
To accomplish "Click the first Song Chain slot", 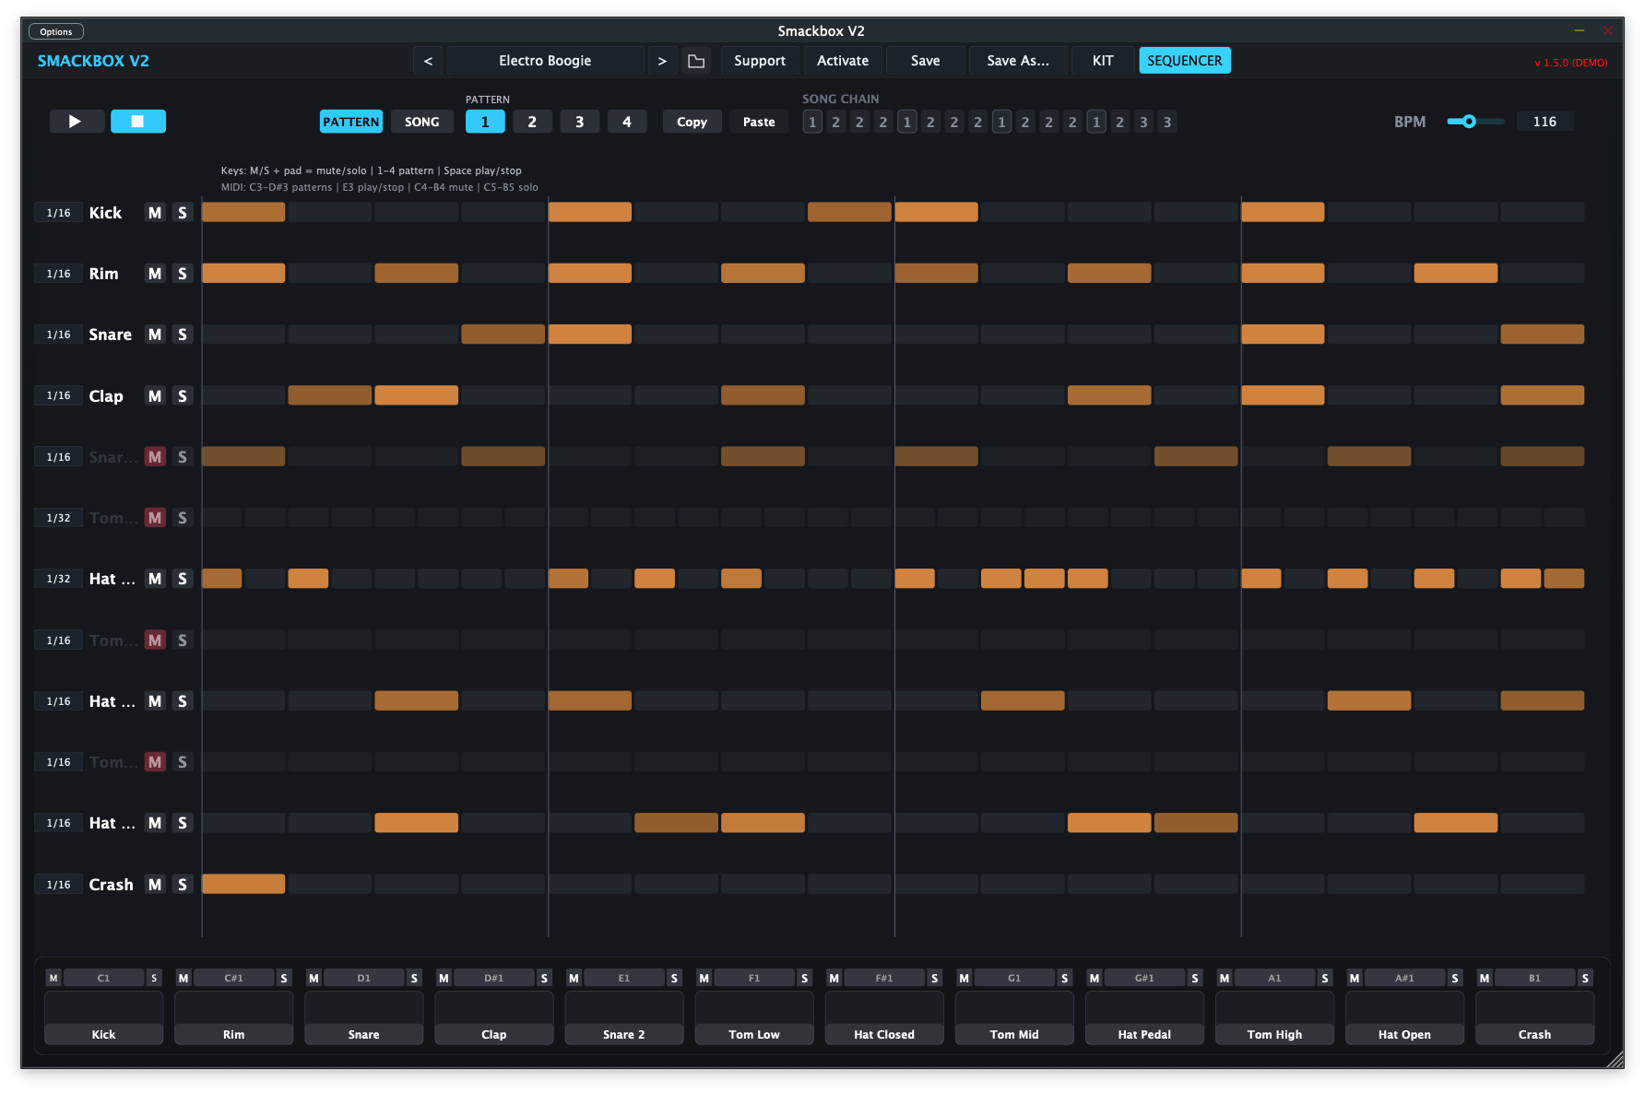I will [x=812, y=122].
